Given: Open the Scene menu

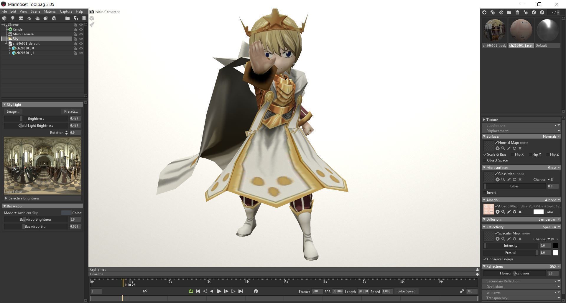Looking at the screenshot, I should pyautogui.click(x=35, y=11).
